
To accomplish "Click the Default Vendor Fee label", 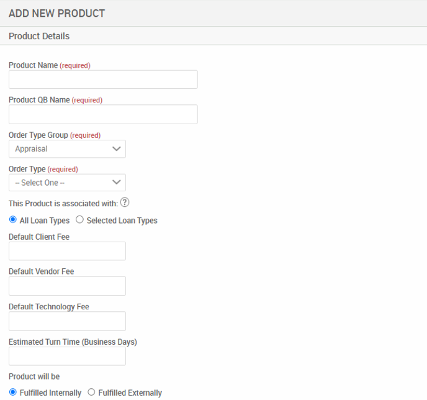I will [42, 271].
